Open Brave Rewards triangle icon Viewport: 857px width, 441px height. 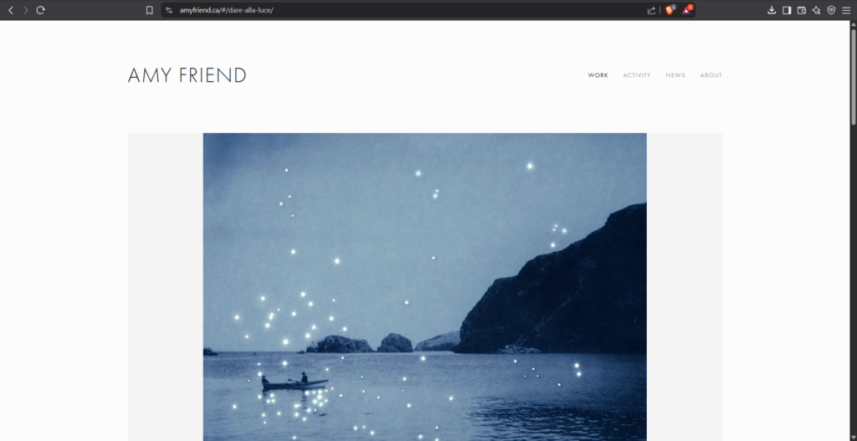coord(687,9)
